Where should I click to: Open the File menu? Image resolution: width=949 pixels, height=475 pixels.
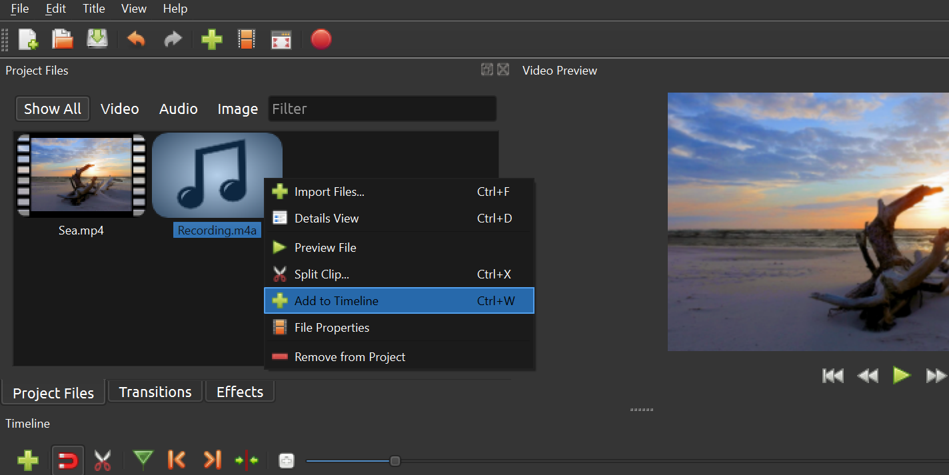[20, 9]
